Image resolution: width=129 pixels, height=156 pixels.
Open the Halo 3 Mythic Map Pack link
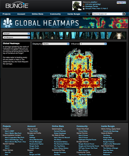click(x=13, y=133)
